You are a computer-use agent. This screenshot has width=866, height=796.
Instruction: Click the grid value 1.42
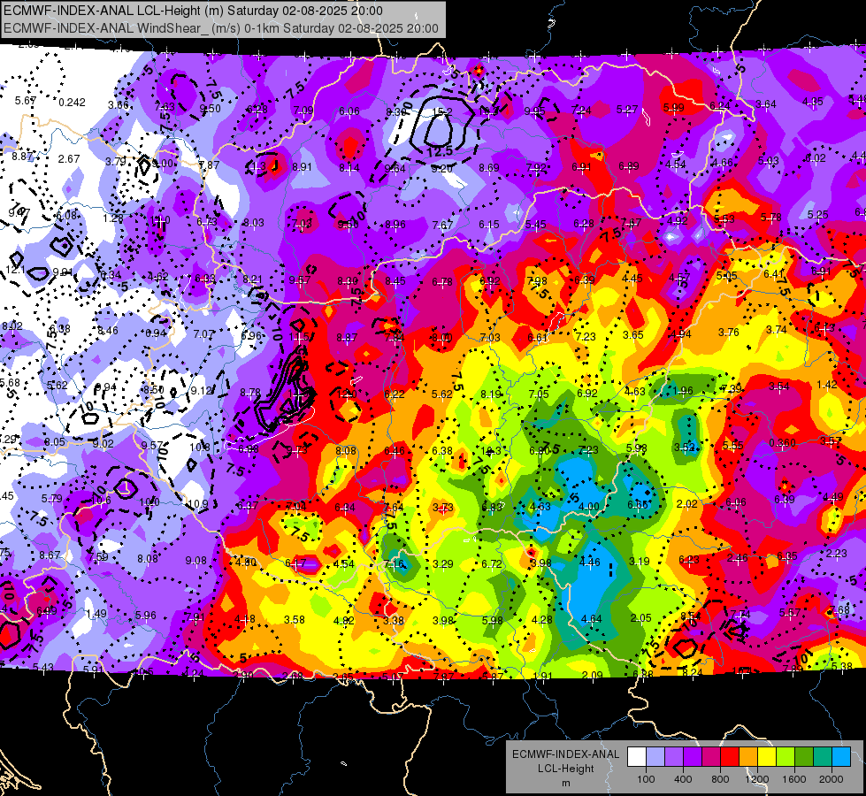point(827,385)
